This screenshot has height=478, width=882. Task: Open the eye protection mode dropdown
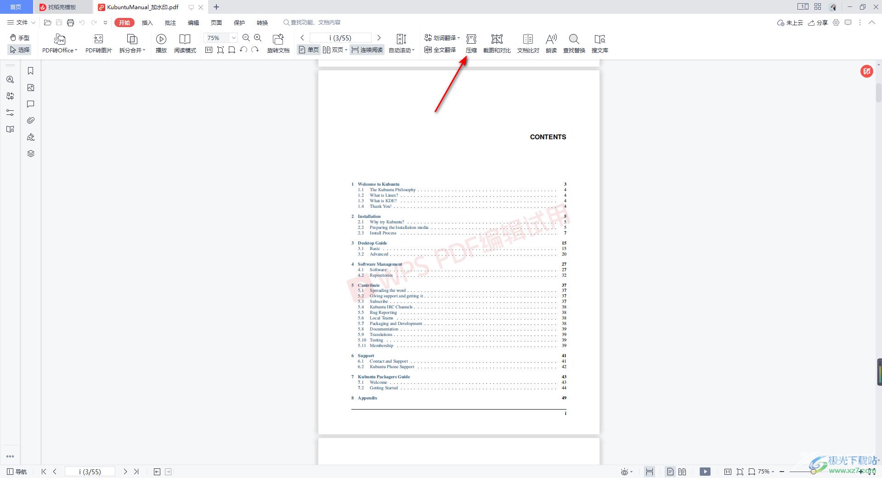[627, 472]
